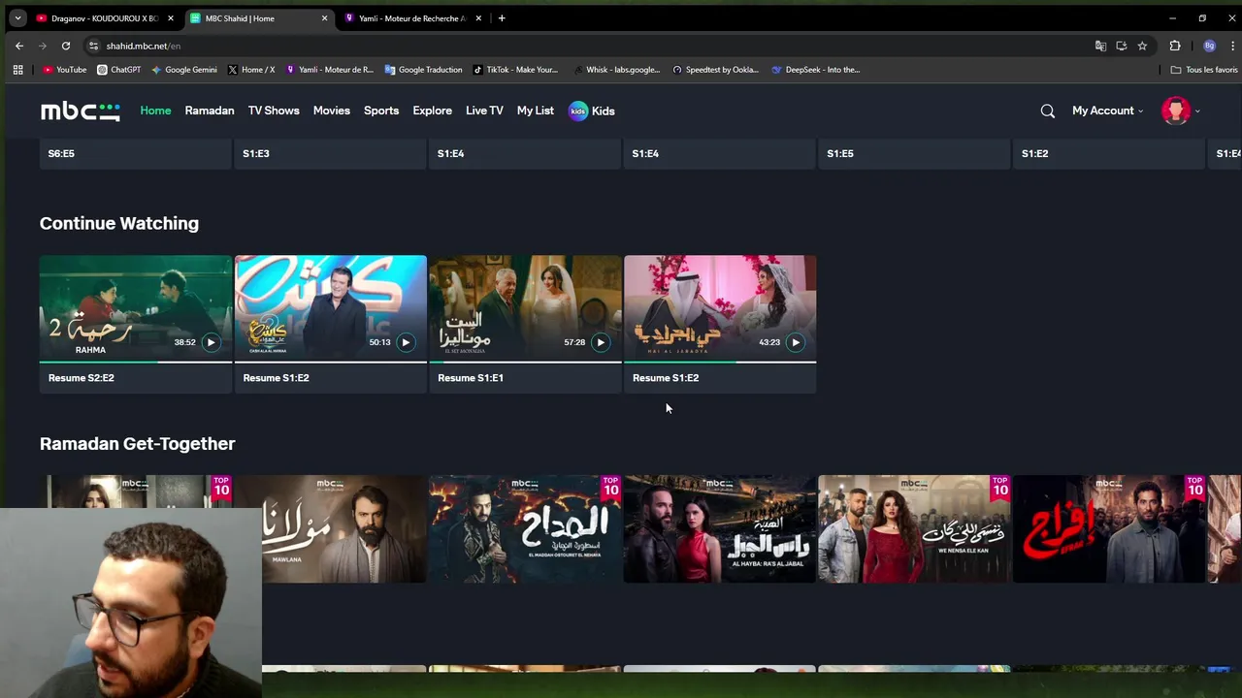Click the Rahma 2 progress bar

[136, 362]
